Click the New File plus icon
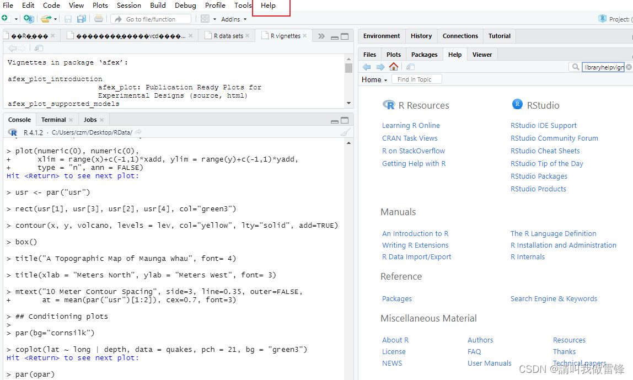The image size is (633, 380). (x=5, y=18)
